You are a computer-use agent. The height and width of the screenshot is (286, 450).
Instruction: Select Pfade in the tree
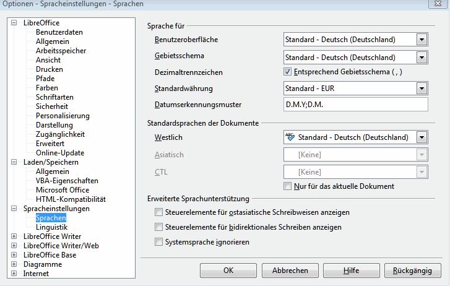[45, 79]
